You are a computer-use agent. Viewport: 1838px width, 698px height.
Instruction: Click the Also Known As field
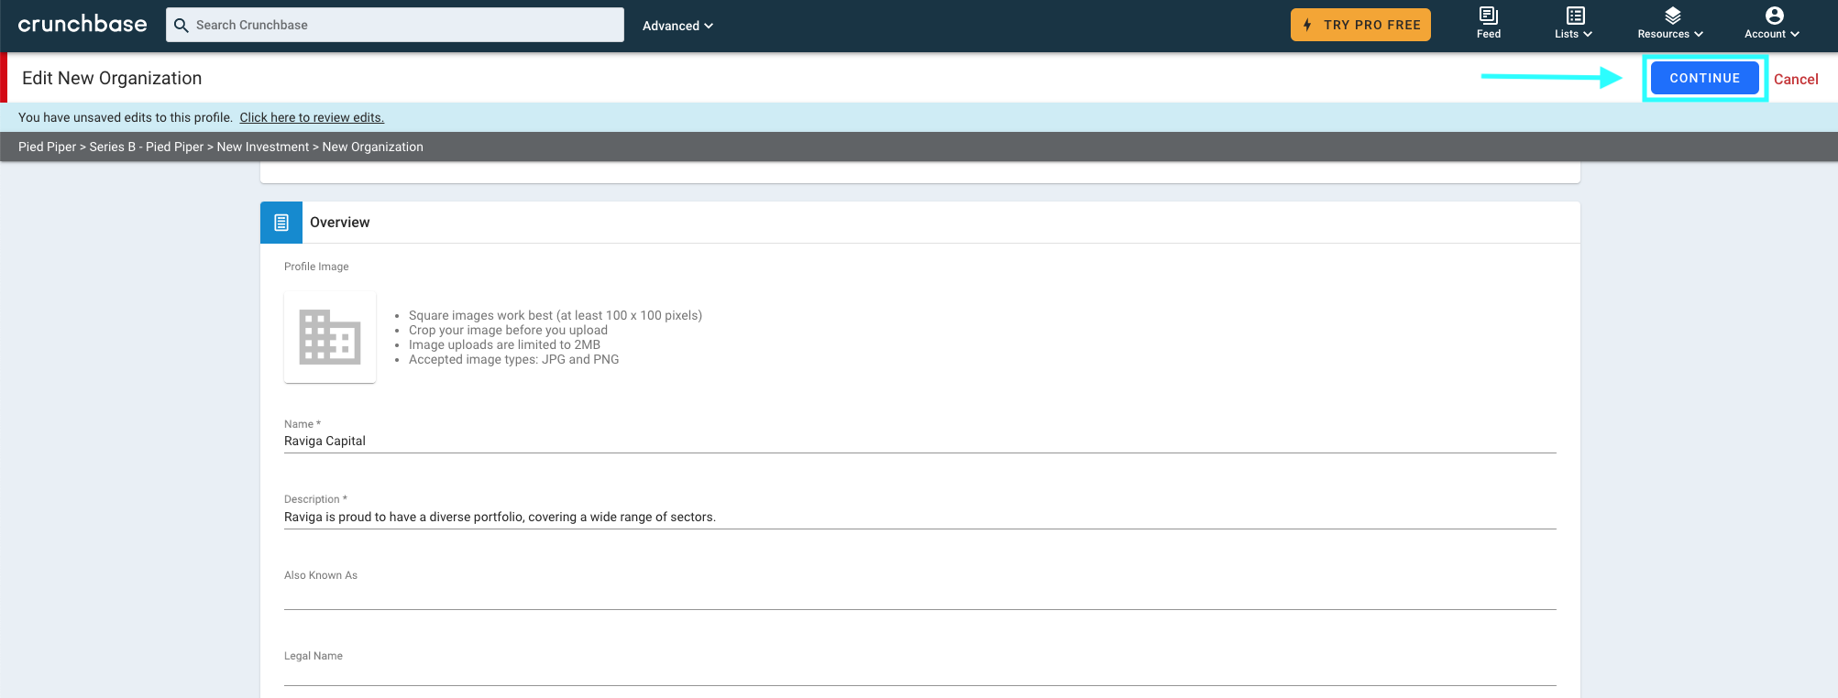920,597
